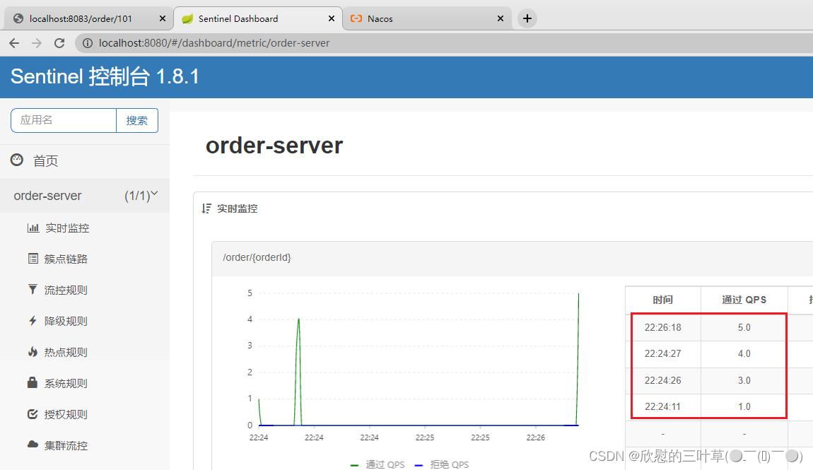Toggle the 通过 QPS legend entry
The image size is (813, 470).
pos(377,464)
